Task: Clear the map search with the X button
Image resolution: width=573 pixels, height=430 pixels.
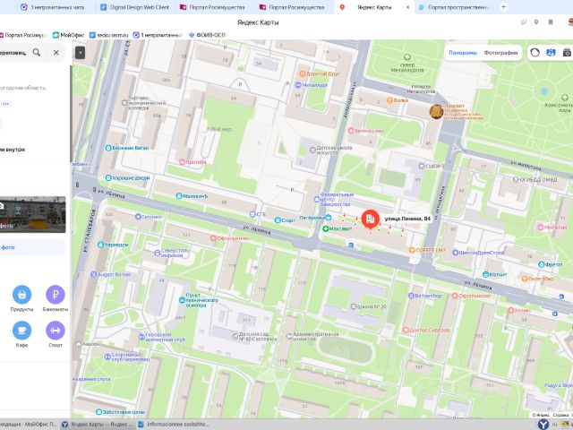Action: click(x=56, y=52)
